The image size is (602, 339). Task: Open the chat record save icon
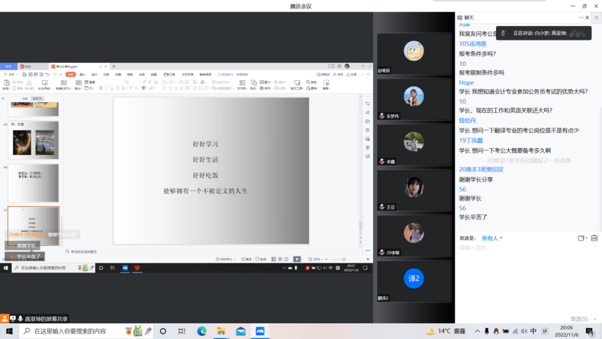(594, 238)
